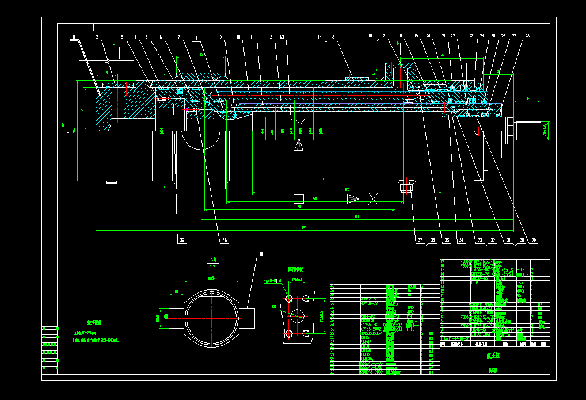Click the threaded rod end at far right
The image size is (586, 400).
[x=527, y=131]
